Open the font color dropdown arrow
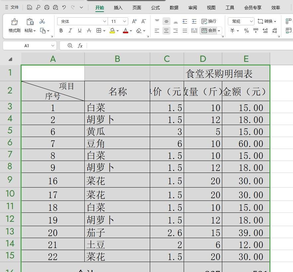 131,31
